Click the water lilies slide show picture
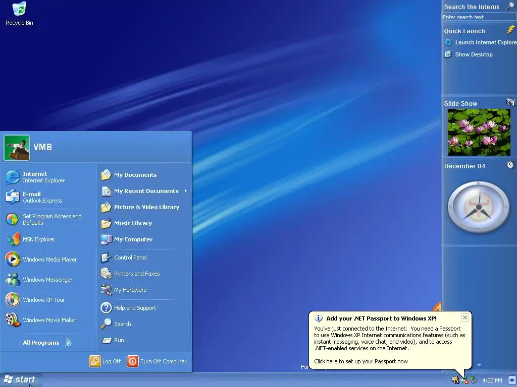517x387 pixels. click(479, 132)
